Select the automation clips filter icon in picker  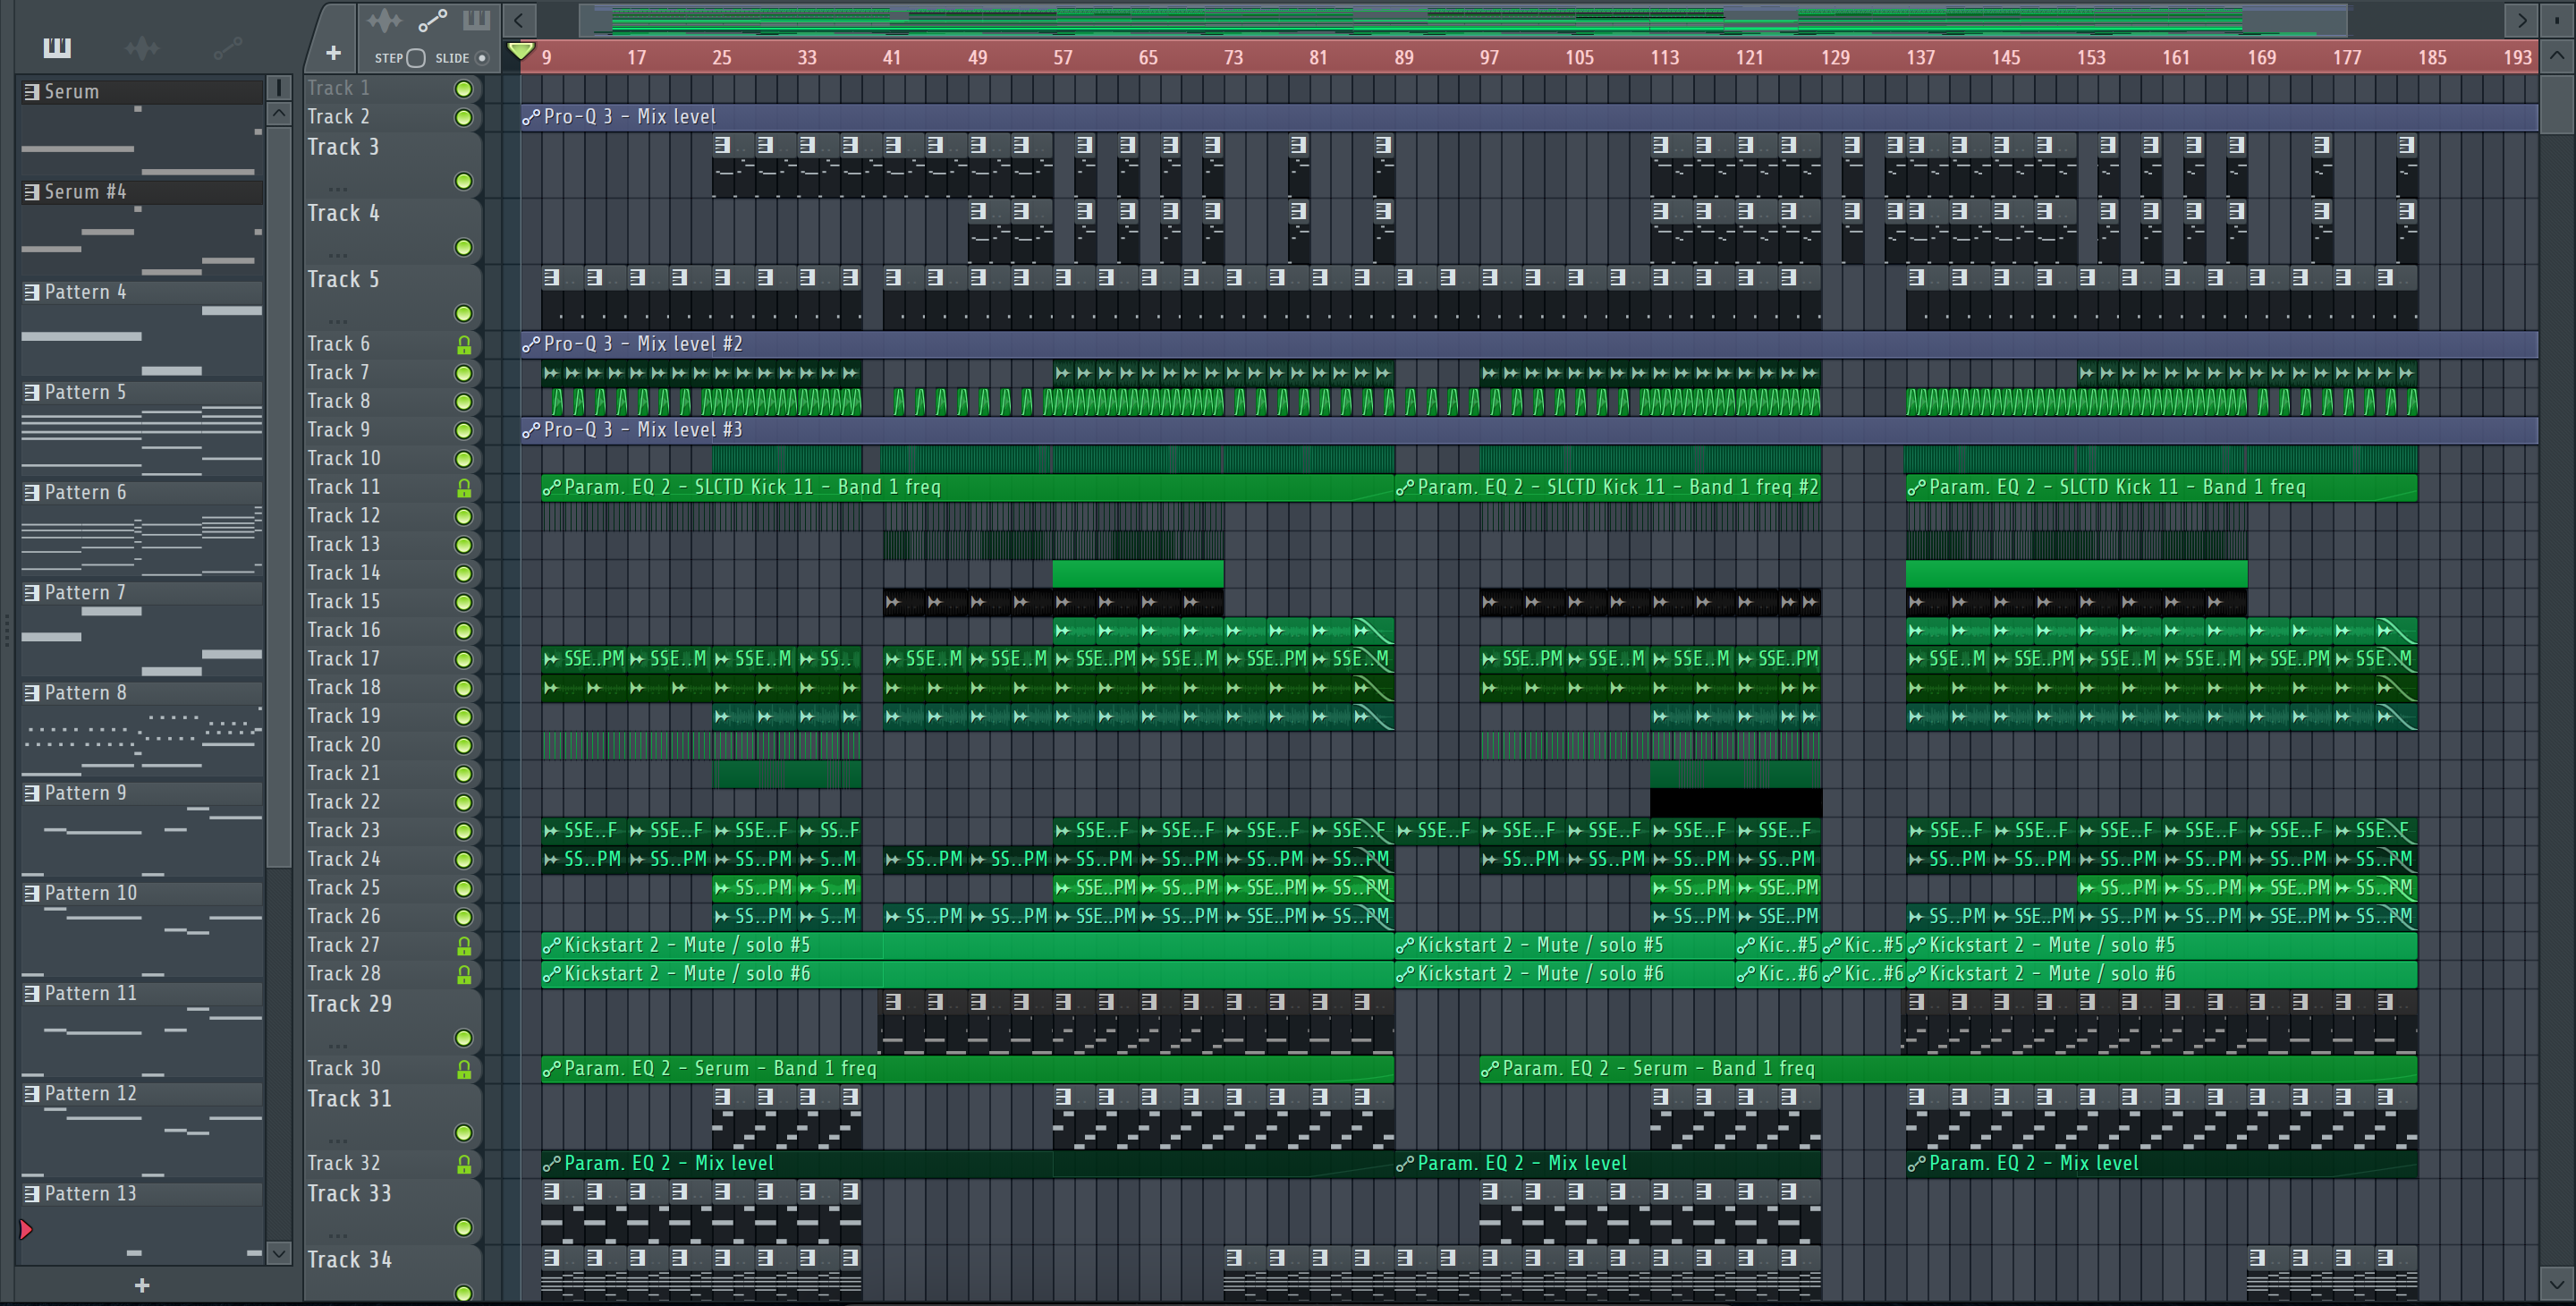pos(227,47)
